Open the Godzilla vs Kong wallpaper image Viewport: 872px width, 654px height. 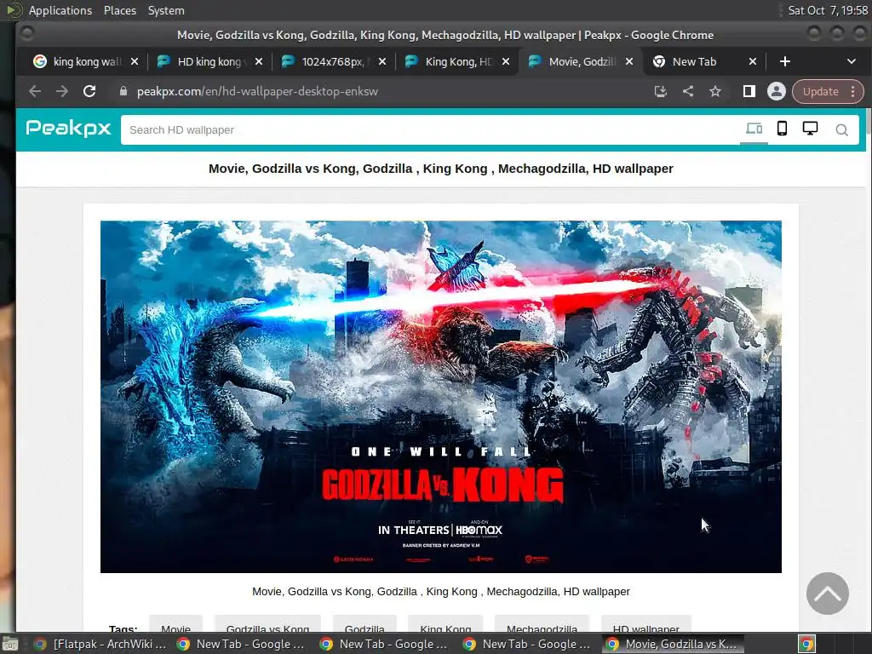441,397
